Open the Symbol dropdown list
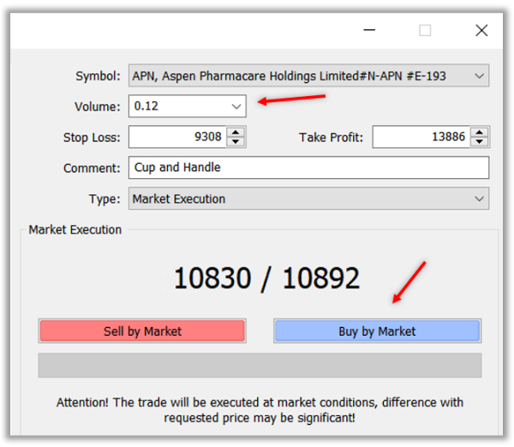The width and height of the screenshot is (514, 447). coord(308,75)
